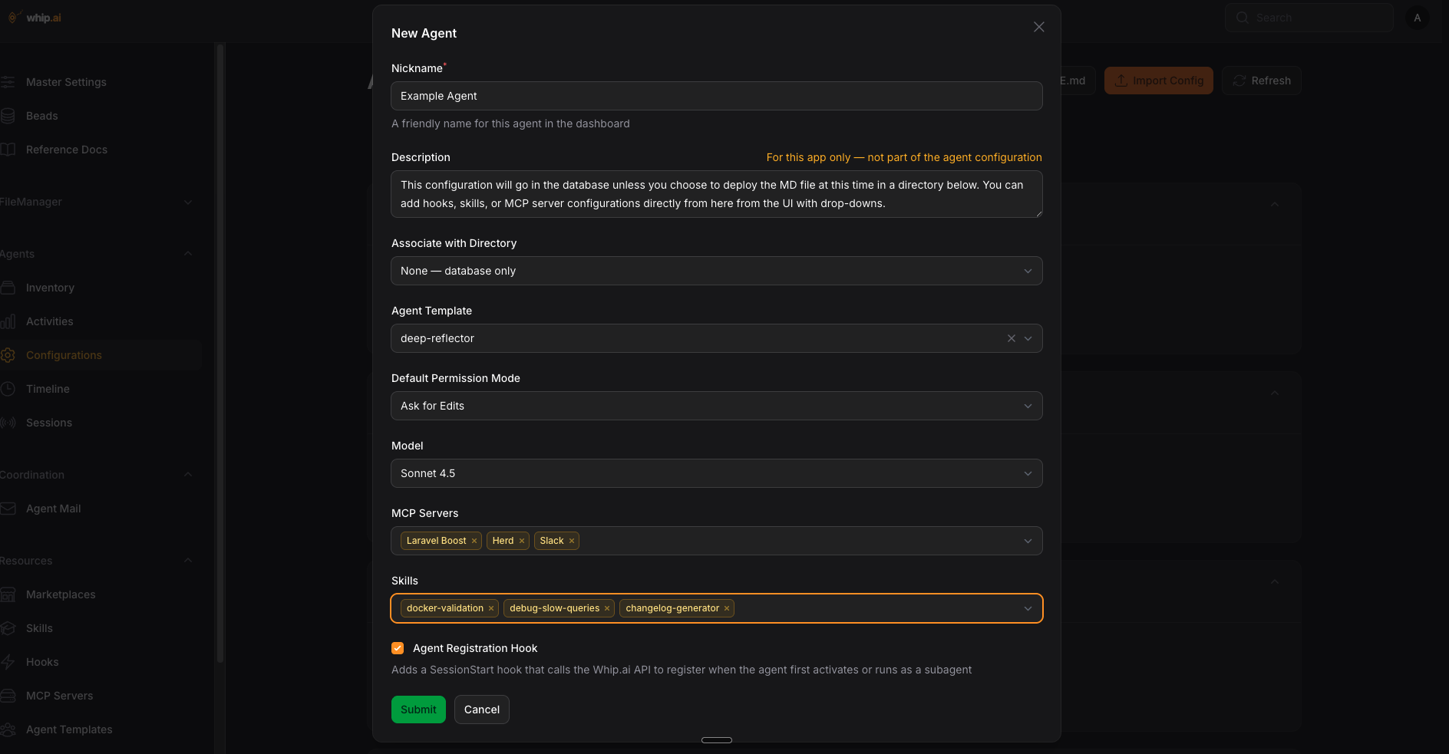The width and height of the screenshot is (1449, 754).
Task: Uncheck the Agent Registration Hook option
Action: (398, 648)
